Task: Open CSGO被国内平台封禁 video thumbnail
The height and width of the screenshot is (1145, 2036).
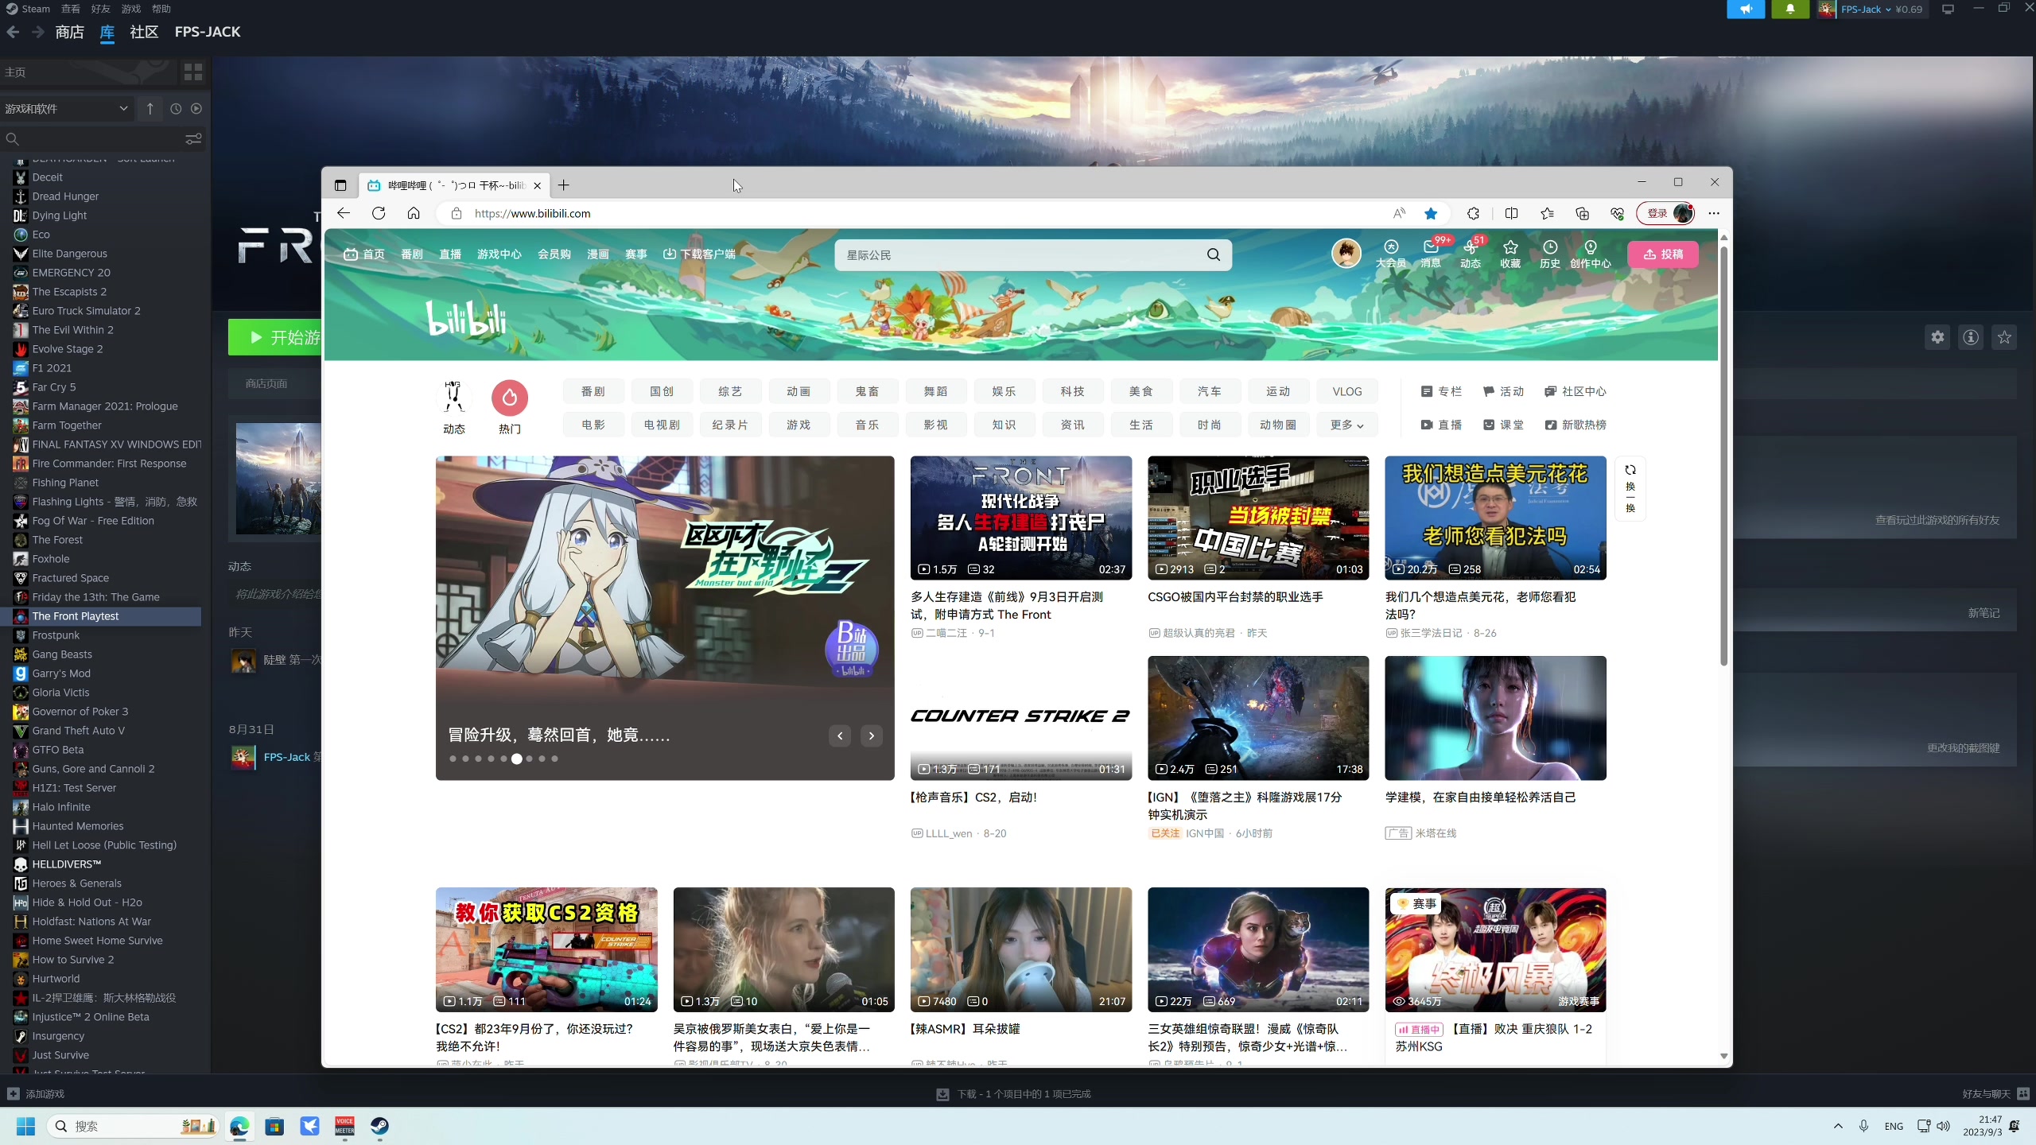Action: click(x=1258, y=518)
